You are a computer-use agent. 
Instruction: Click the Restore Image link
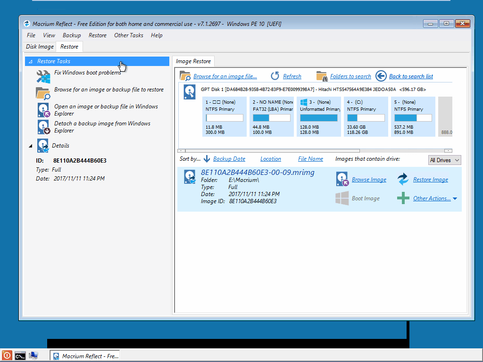(430, 180)
